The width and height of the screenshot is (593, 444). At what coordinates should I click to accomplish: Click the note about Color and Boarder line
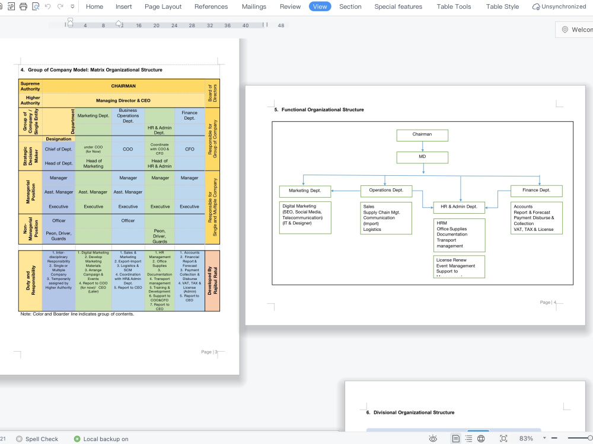(77, 314)
